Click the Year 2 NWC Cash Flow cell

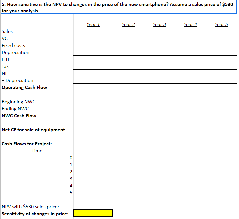click(128, 116)
